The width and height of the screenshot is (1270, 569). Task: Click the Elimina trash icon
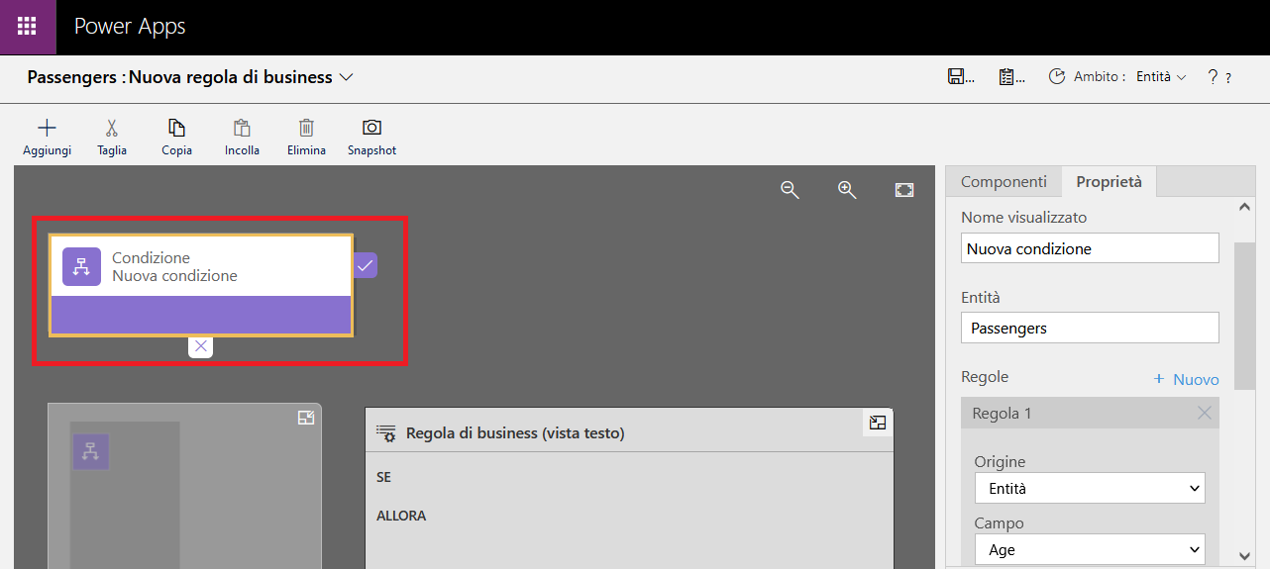click(x=306, y=128)
